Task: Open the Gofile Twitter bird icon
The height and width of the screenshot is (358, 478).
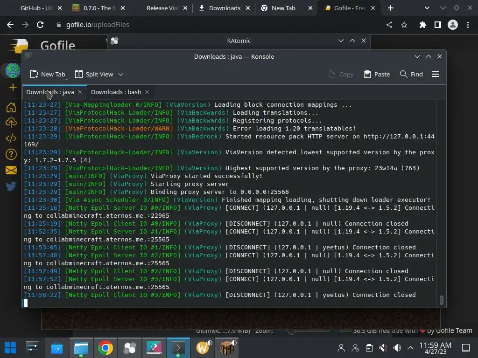Action: pyautogui.click(x=11, y=186)
